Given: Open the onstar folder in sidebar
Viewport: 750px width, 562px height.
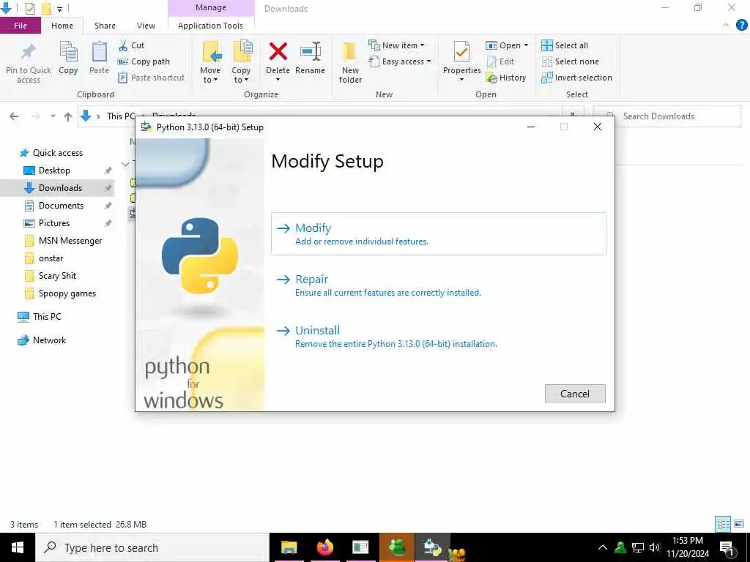Looking at the screenshot, I should click(51, 258).
